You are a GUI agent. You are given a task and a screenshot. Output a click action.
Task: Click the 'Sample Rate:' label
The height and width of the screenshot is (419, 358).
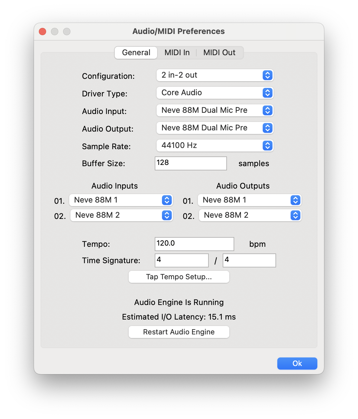point(106,146)
